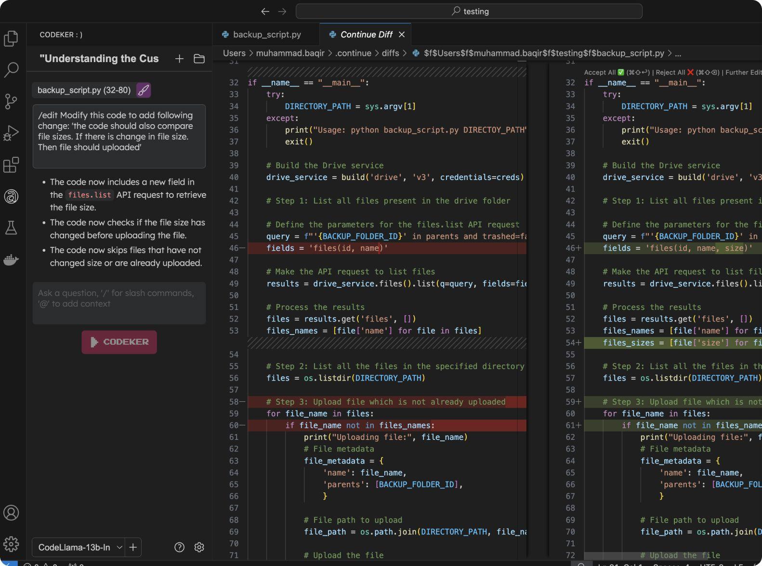Image resolution: width=762 pixels, height=566 pixels.
Task: Click the paintbrush icon beside backup_script.py (32-80)
Action: 144,90
